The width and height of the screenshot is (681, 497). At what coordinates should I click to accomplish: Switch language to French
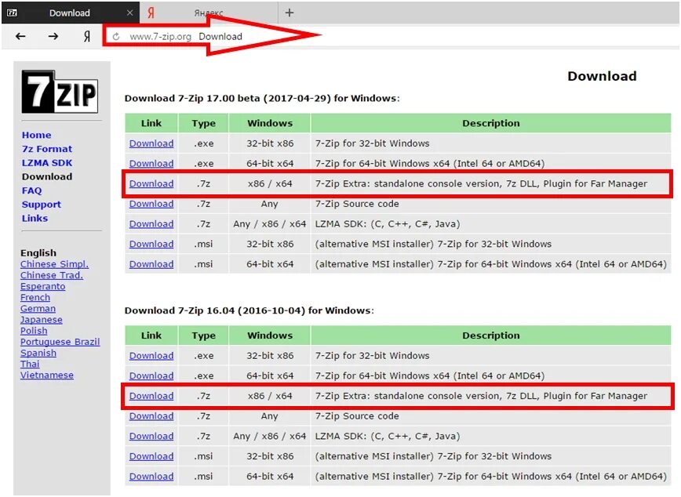(x=35, y=297)
